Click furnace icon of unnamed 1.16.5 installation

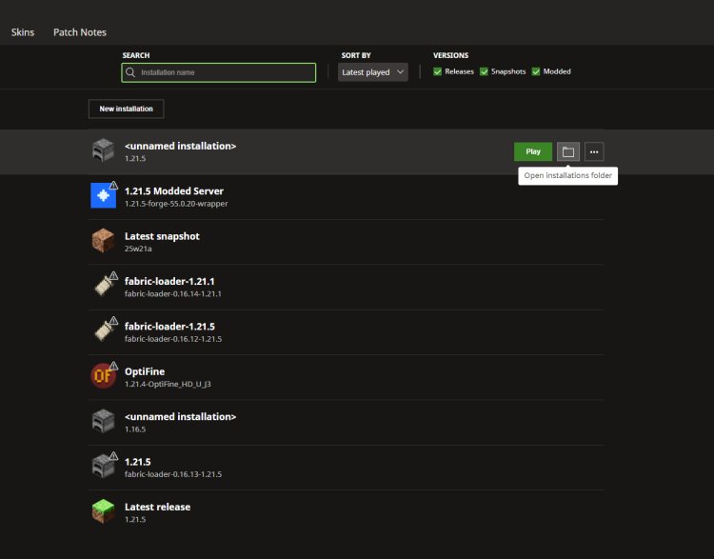click(103, 421)
